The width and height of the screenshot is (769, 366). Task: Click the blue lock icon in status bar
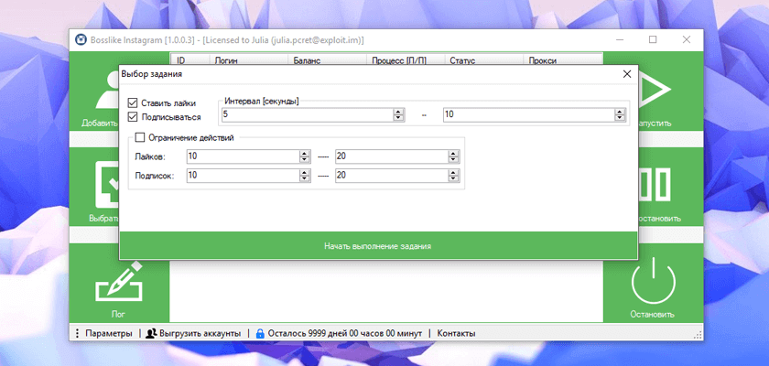coord(260,333)
